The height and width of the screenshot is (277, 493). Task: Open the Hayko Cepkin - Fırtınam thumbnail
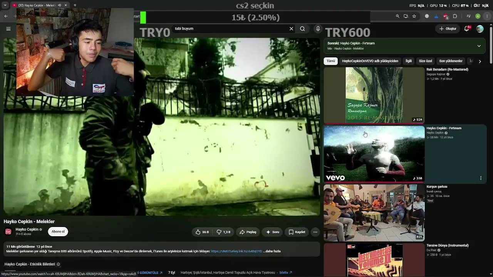click(374, 154)
